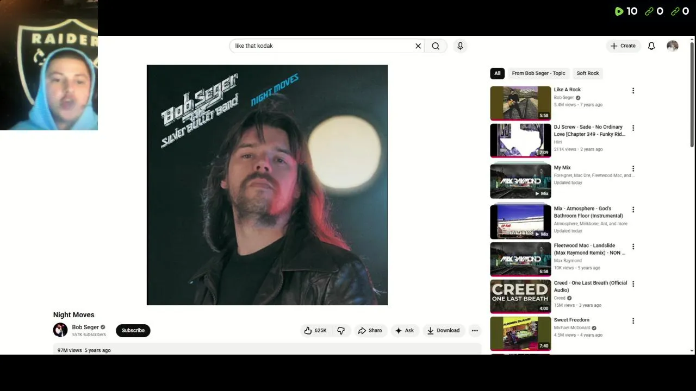Open the Mix - Atmosphere thumbnail
Viewport: 696px width, 391px height.
click(520, 222)
